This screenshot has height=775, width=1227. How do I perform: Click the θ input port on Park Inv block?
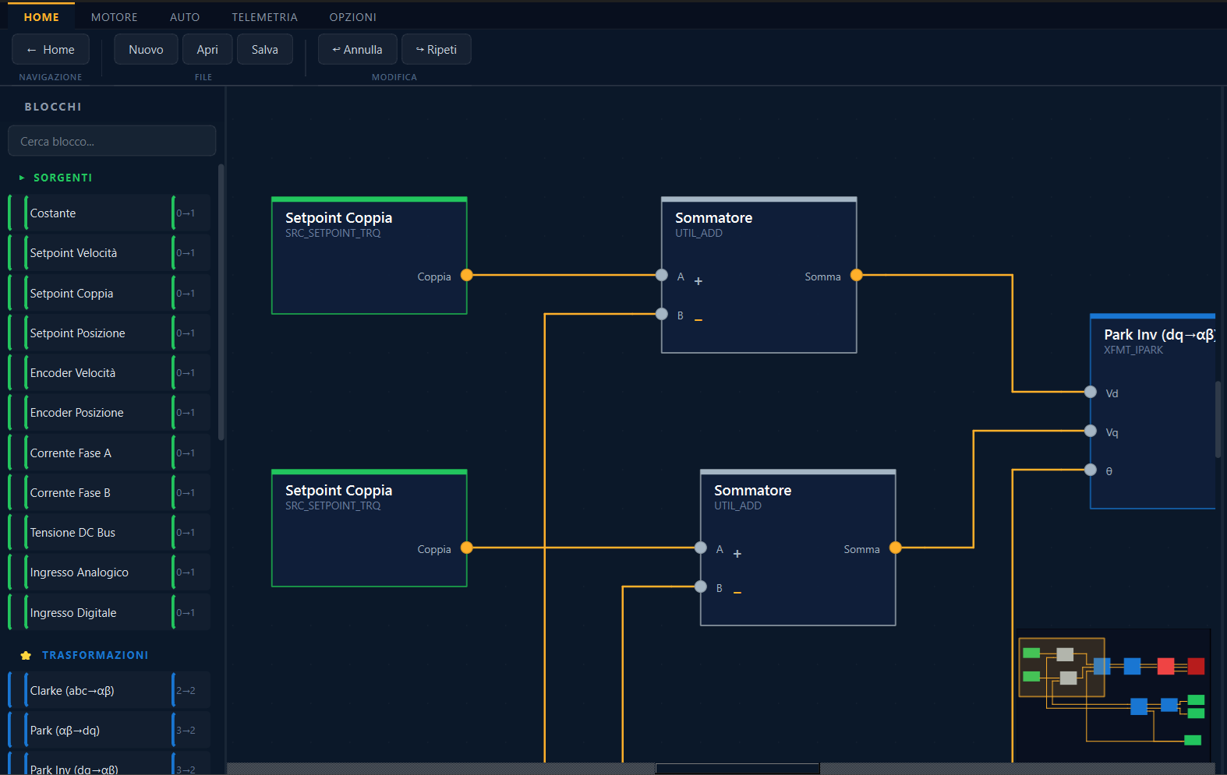1091,470
